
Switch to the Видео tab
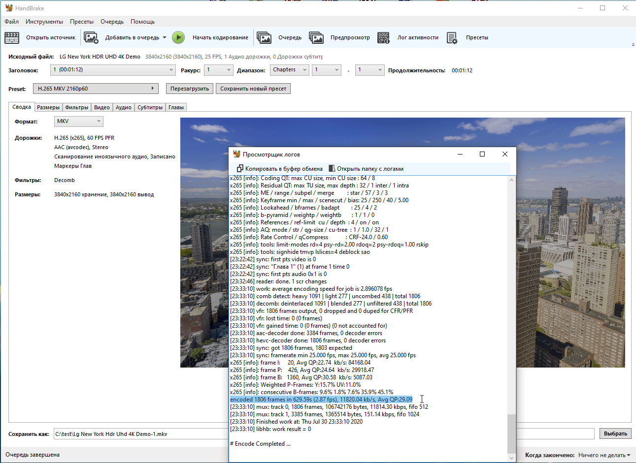point(101,107)
